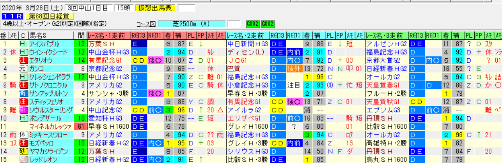Click the blue 11R race number badge

click(12, 16)
